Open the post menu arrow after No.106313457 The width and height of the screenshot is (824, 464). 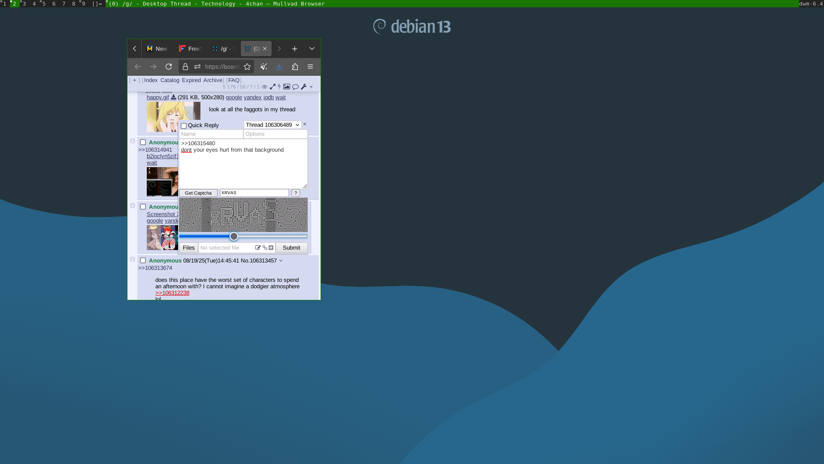tap(281, 261)
